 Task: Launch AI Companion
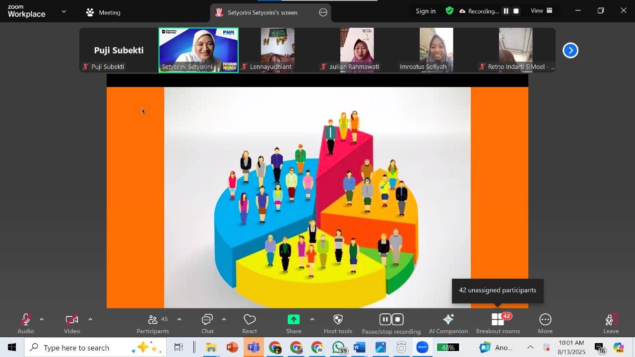click(x=448, y=323)
